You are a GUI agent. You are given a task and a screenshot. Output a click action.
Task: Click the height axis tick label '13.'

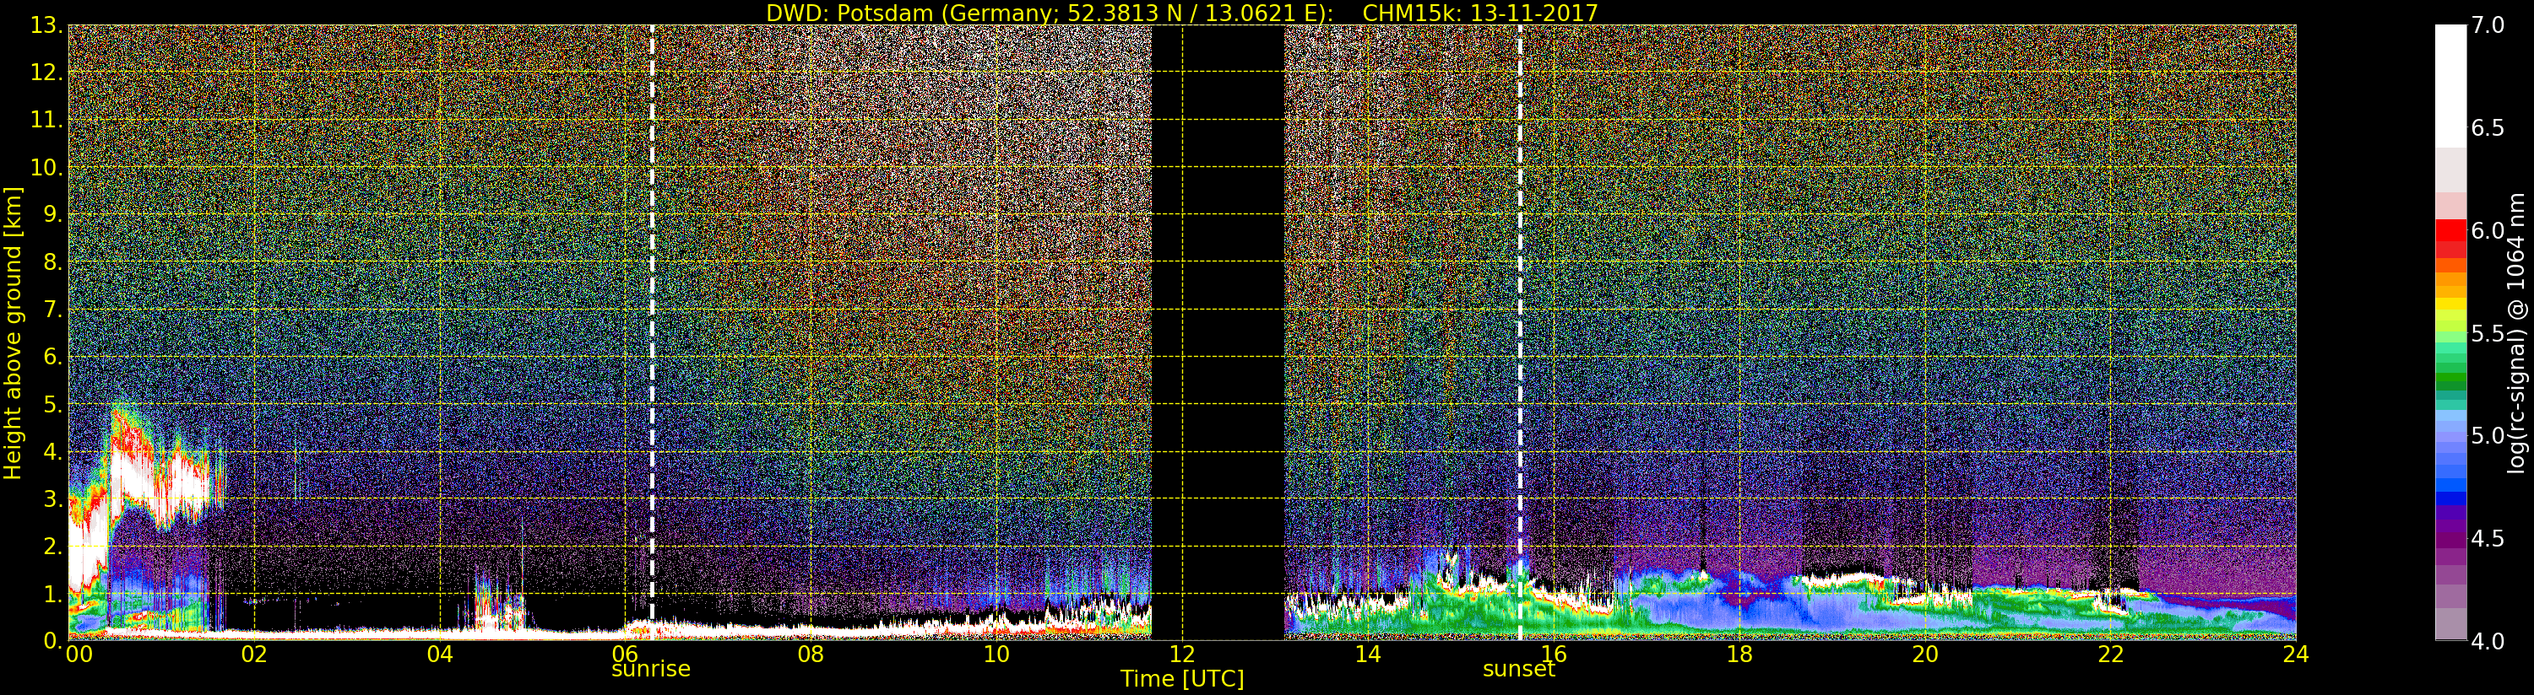(46, 25)
